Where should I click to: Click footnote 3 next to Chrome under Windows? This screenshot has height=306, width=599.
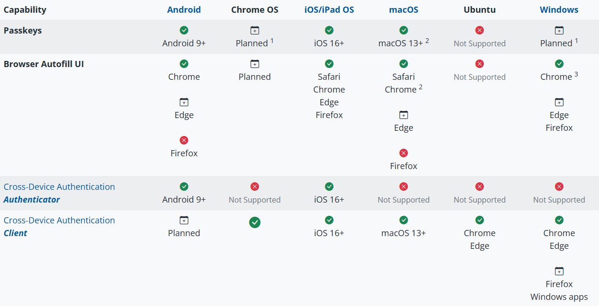tap(576, 74)
